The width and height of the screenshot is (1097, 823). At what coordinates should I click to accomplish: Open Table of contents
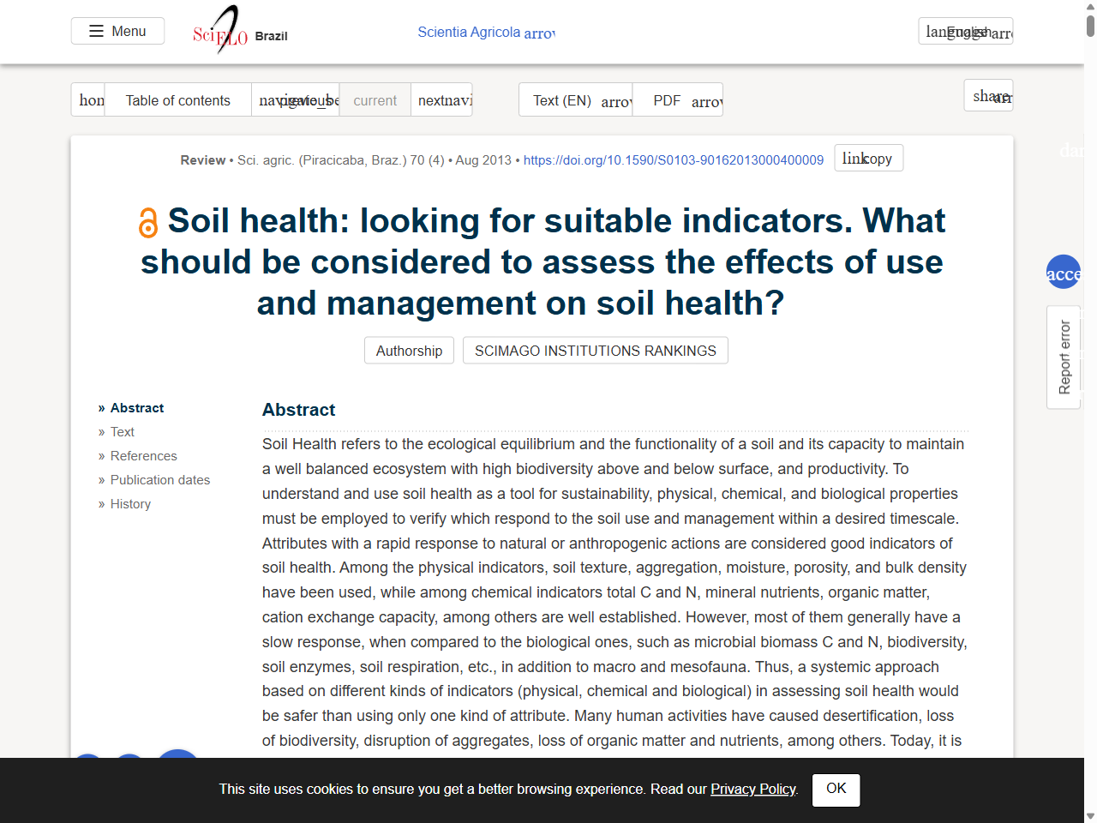(178, 99)
